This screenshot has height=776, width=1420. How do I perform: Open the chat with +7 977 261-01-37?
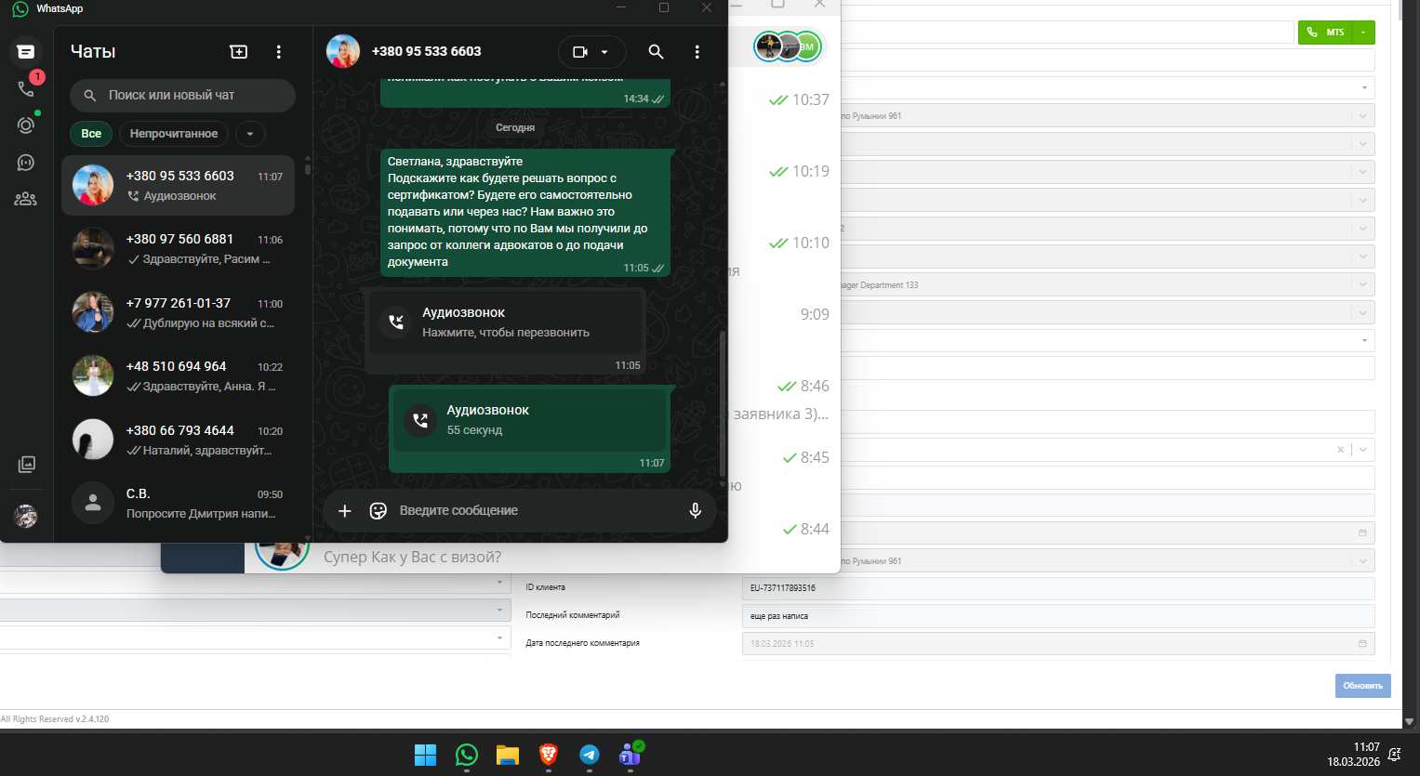[179, 313]
